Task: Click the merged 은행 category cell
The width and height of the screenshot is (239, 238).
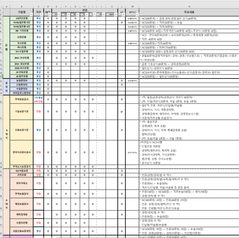Action: point(6,47)
